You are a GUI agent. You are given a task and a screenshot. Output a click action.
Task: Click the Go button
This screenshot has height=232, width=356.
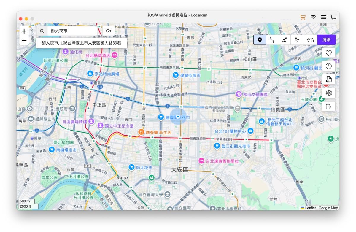[x=108, y=31]
